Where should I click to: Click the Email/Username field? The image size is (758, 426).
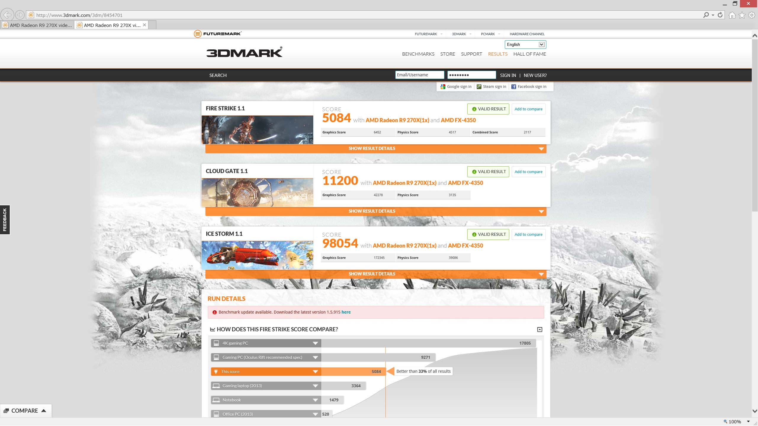click(420, 75)
